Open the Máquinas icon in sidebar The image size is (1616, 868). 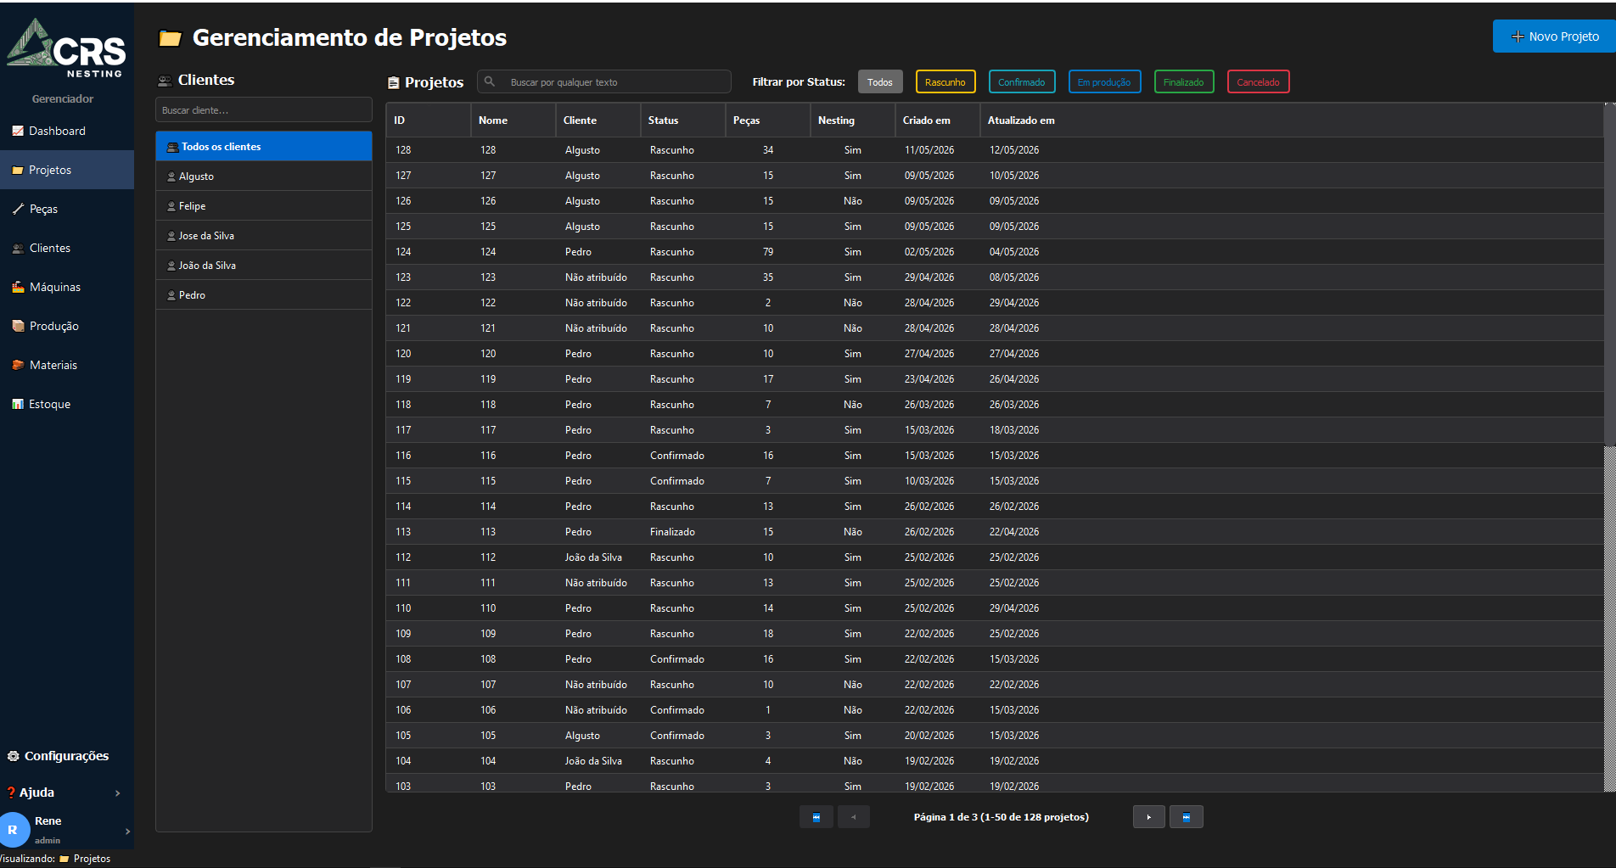pyautogui.click(x=18, y=287)
